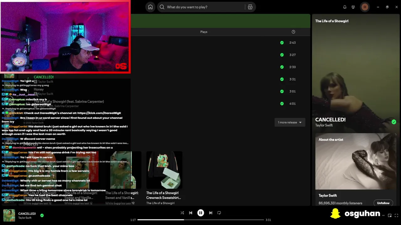401x225 pixels.
Task: Toggle saved check on 2:30 track
Action: click(x=282, y=67)
